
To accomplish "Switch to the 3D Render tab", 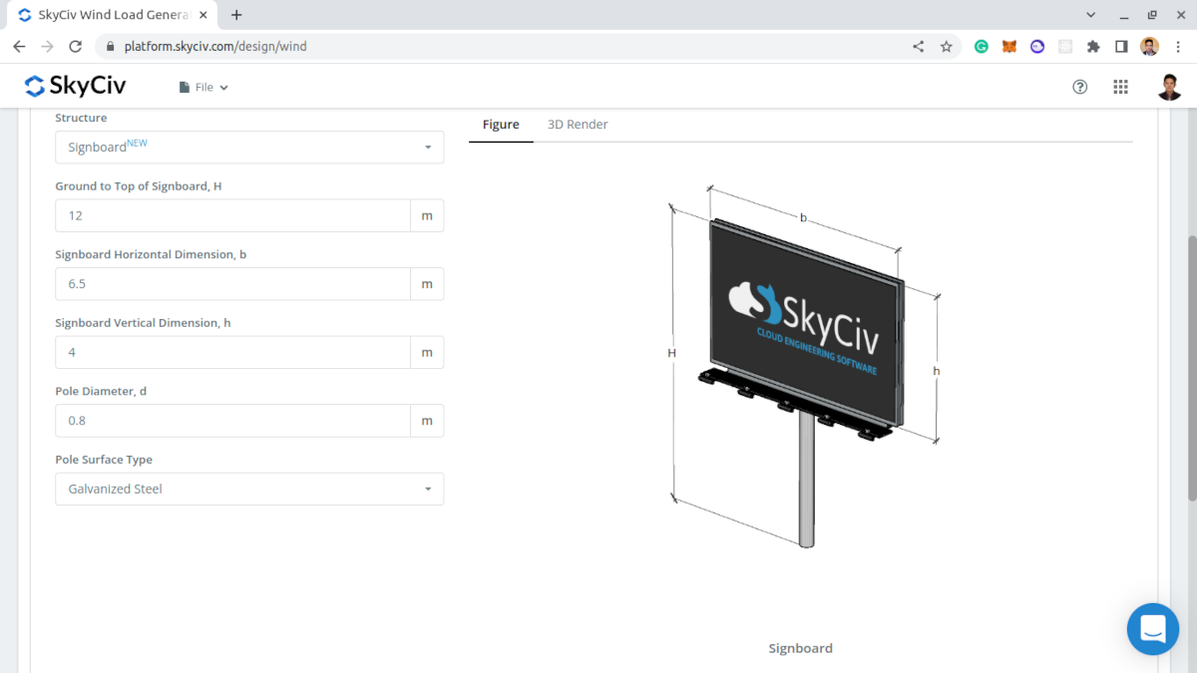I will (x=578, y=125).
